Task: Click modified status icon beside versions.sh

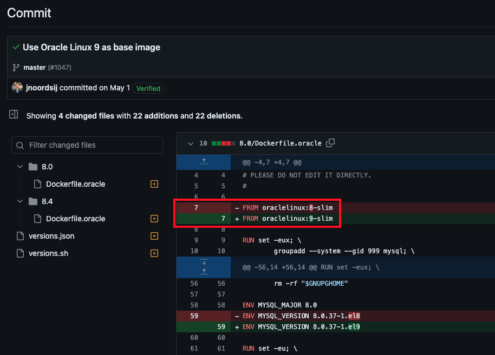Action: click(x=154, y=253)
